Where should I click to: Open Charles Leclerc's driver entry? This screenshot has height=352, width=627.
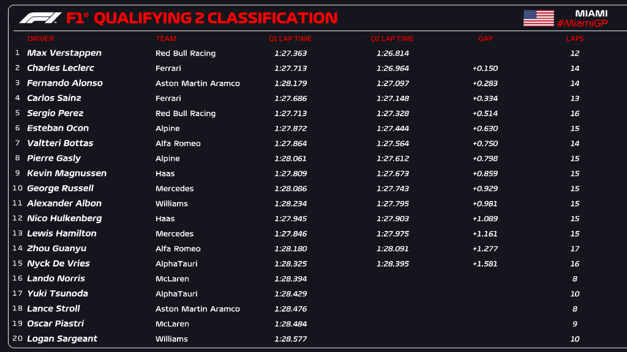[61, 68]
